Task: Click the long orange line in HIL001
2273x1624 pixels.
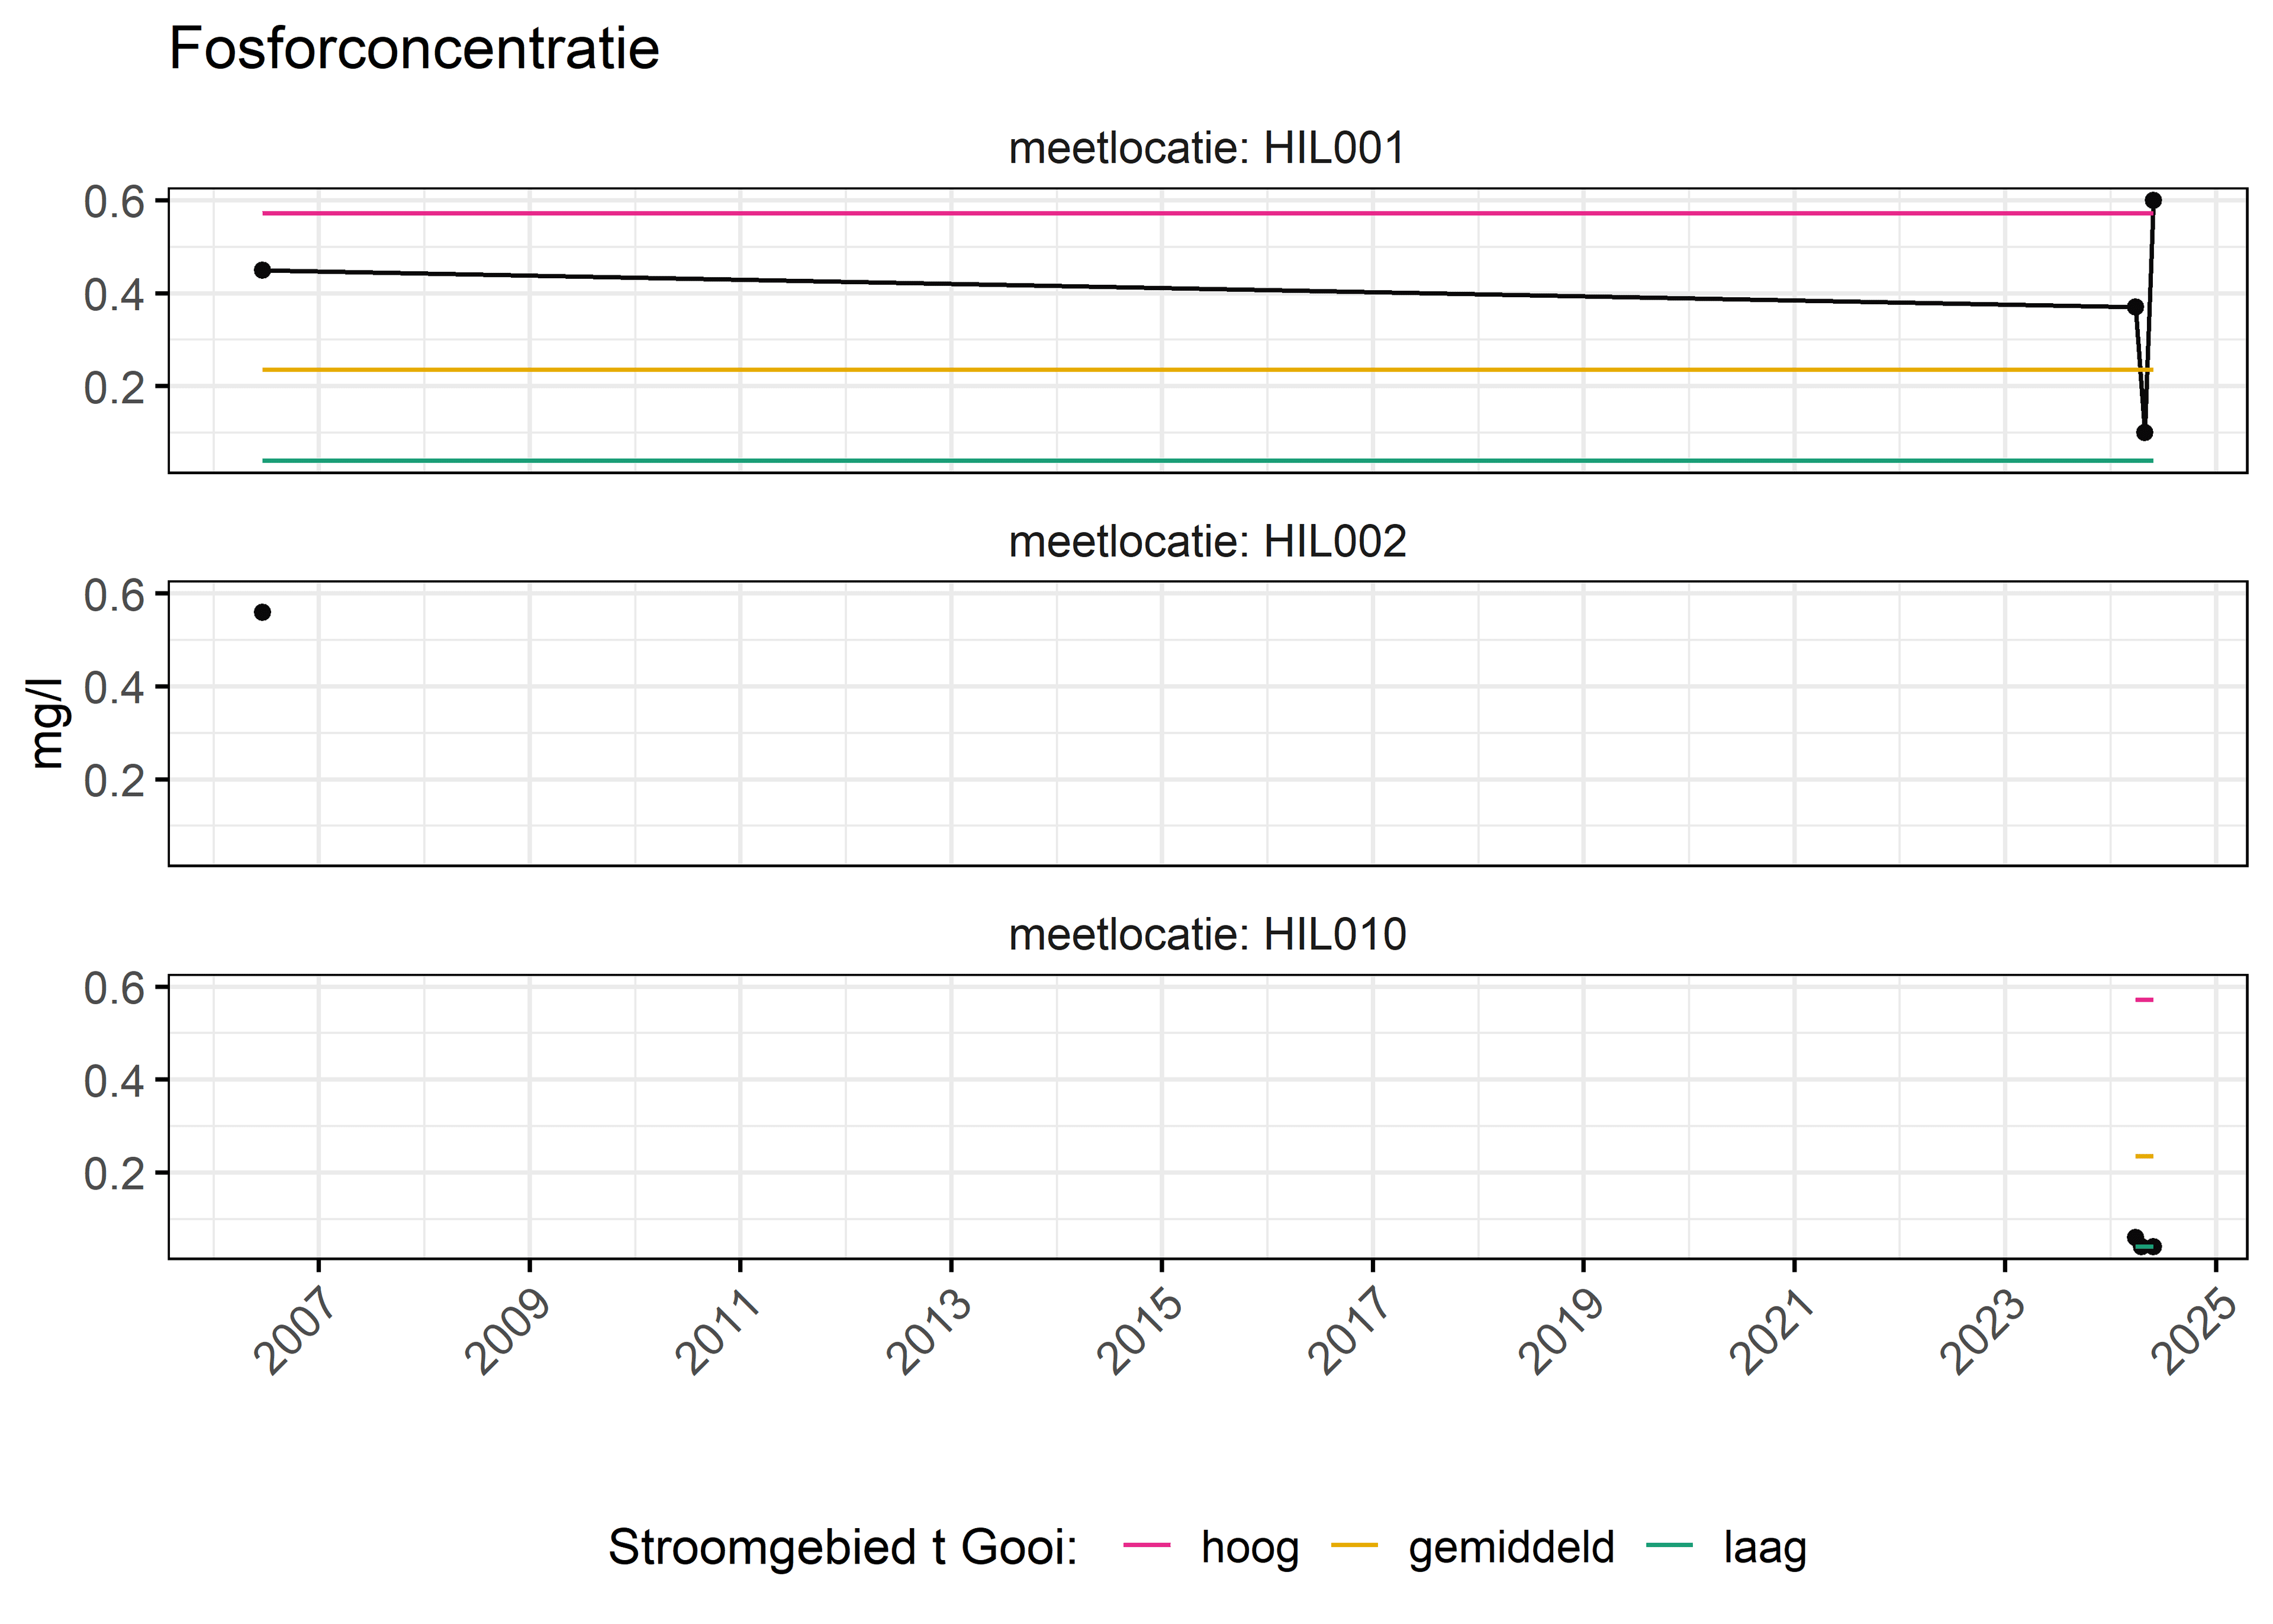Action: pyautogui.click(x=1206, y=370)
